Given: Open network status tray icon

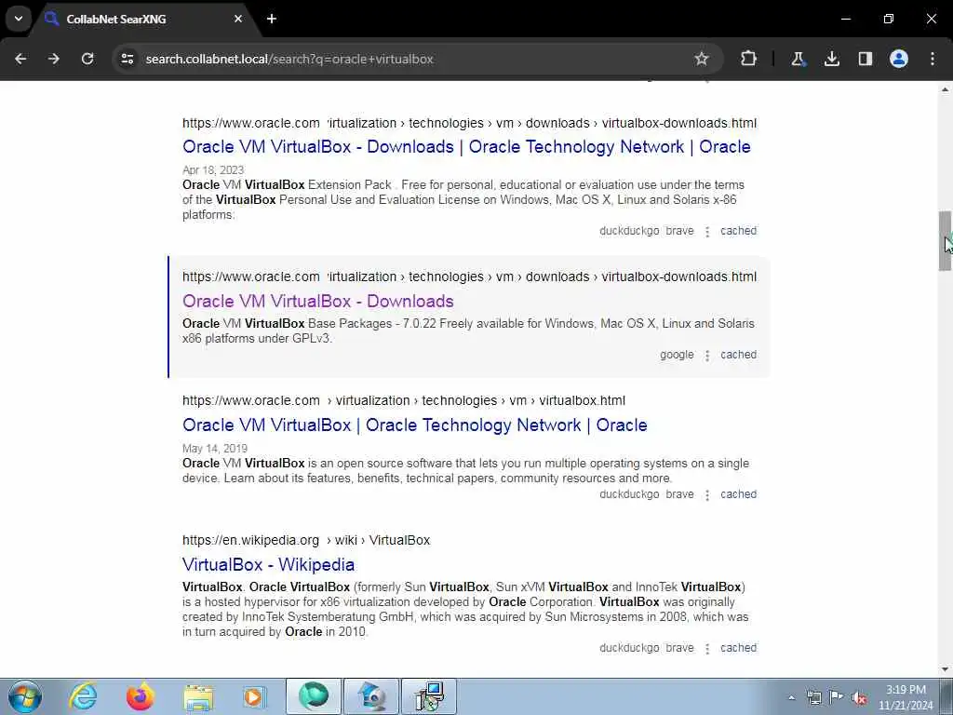Looking at the screenshot, I should pyautogui.click(x=813, y=697).
